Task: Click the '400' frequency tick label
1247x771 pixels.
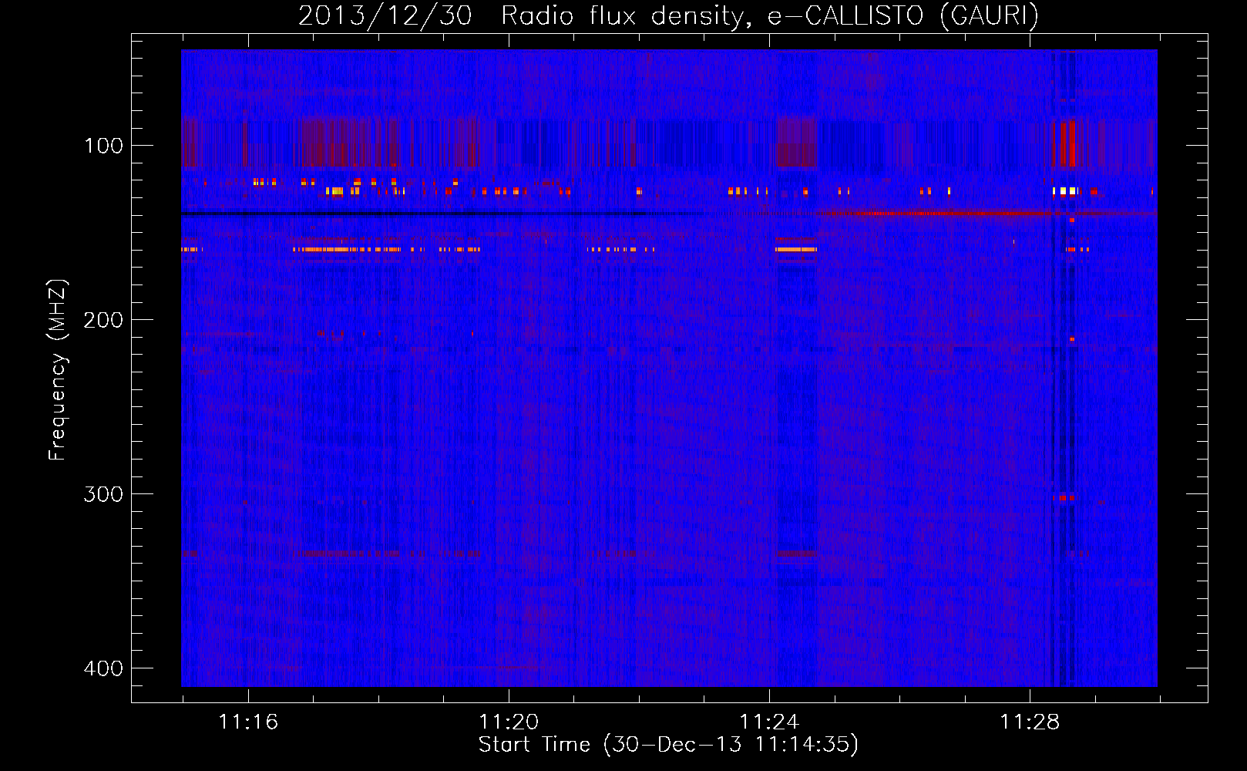Action: (x=103, y=668)
